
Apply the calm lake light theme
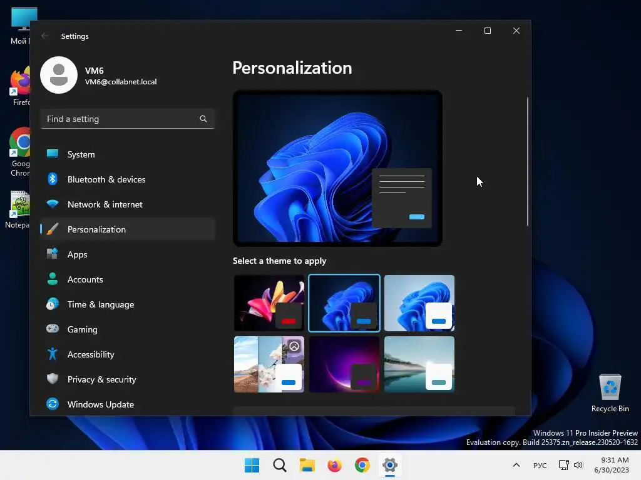[x=419, y=364]
